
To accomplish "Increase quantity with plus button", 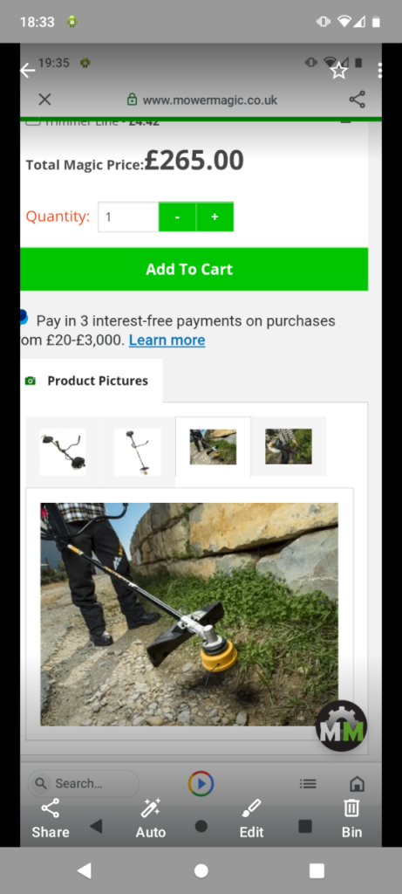I will pyautogui.click(x=215, y=217).
